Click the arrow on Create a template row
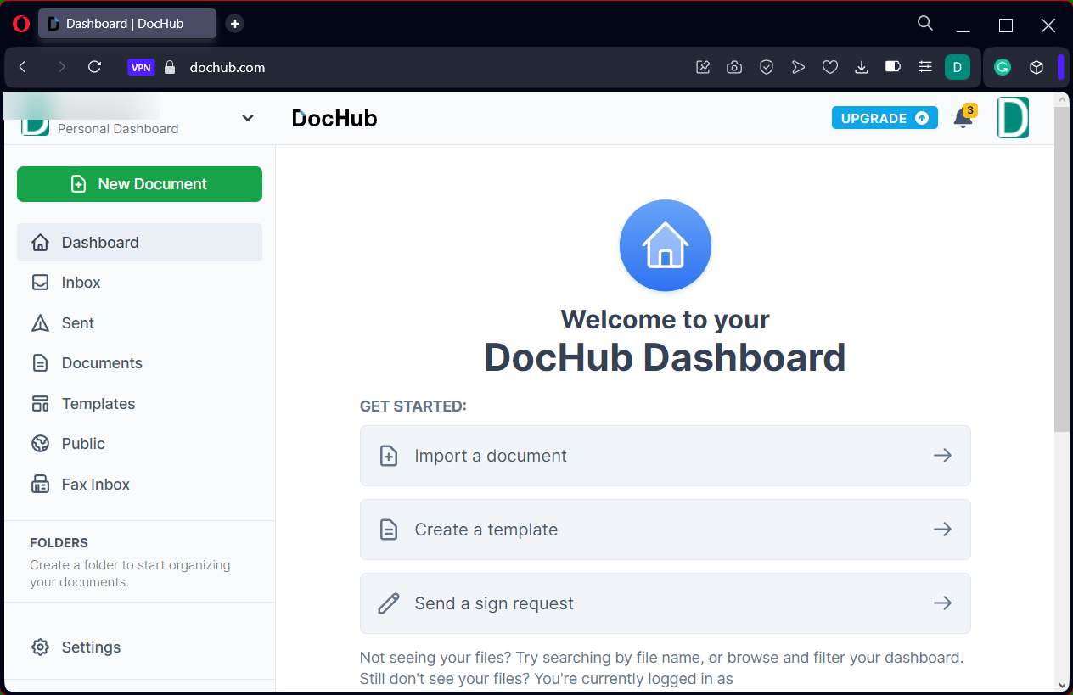This screenshot has width=1073, height=695. point(942,530)
